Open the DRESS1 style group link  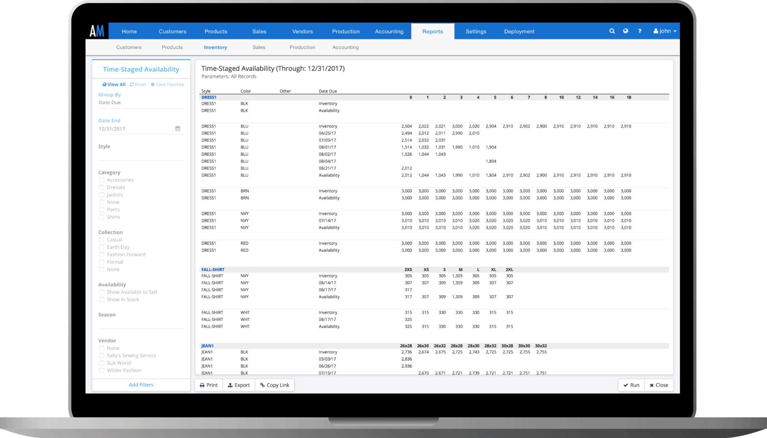pyautogui.click(x=209, y=97)
